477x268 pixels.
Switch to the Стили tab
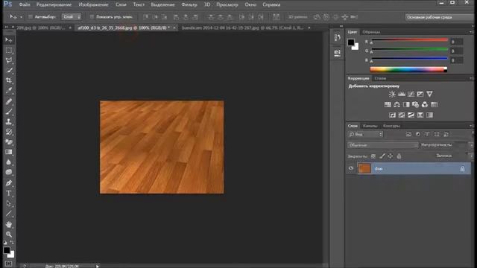(x=380, y=78)
